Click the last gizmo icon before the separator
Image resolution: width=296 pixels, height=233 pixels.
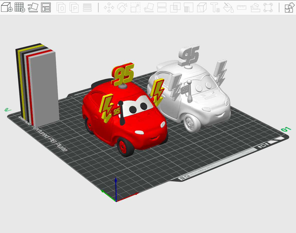(x=268, y=7)
